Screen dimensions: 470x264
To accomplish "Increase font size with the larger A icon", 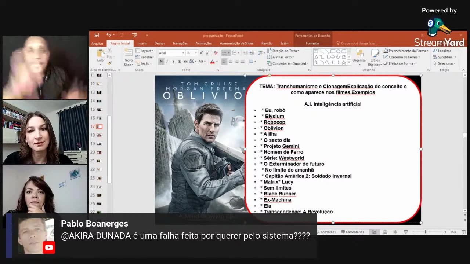I will pos(201,53).
